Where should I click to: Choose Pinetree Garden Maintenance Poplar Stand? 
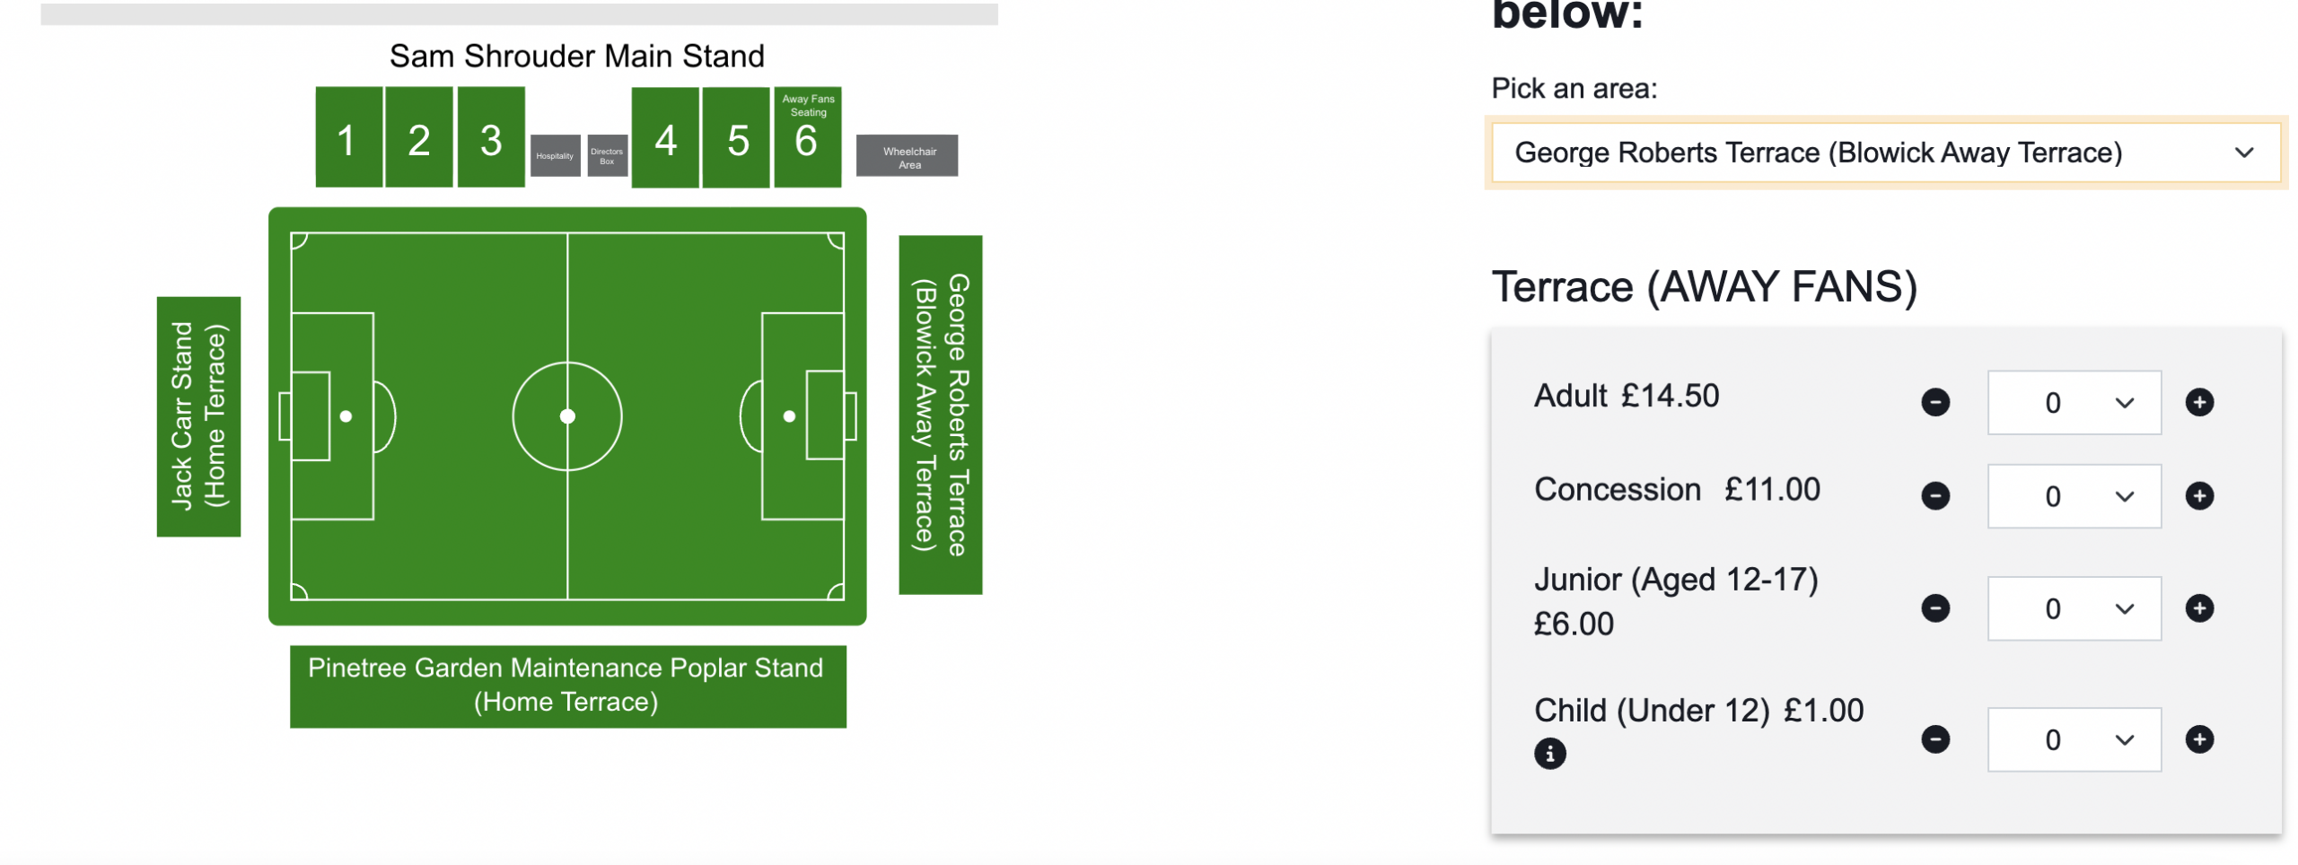[567, 686]
